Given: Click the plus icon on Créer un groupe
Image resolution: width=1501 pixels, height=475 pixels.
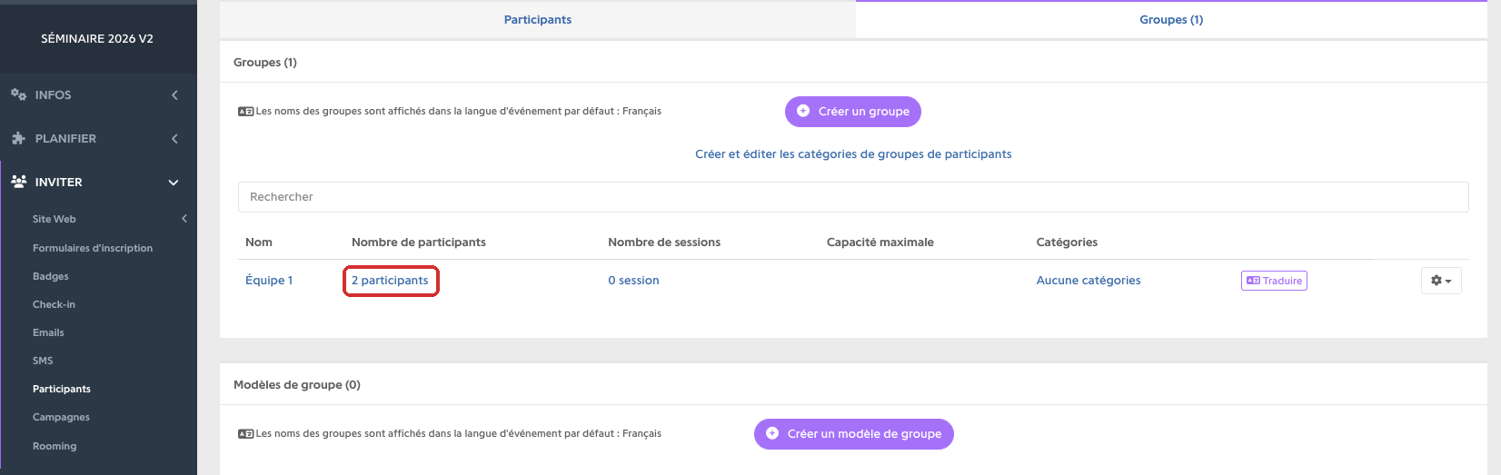Looking at the screenshot, I should (x=803, y=111).
